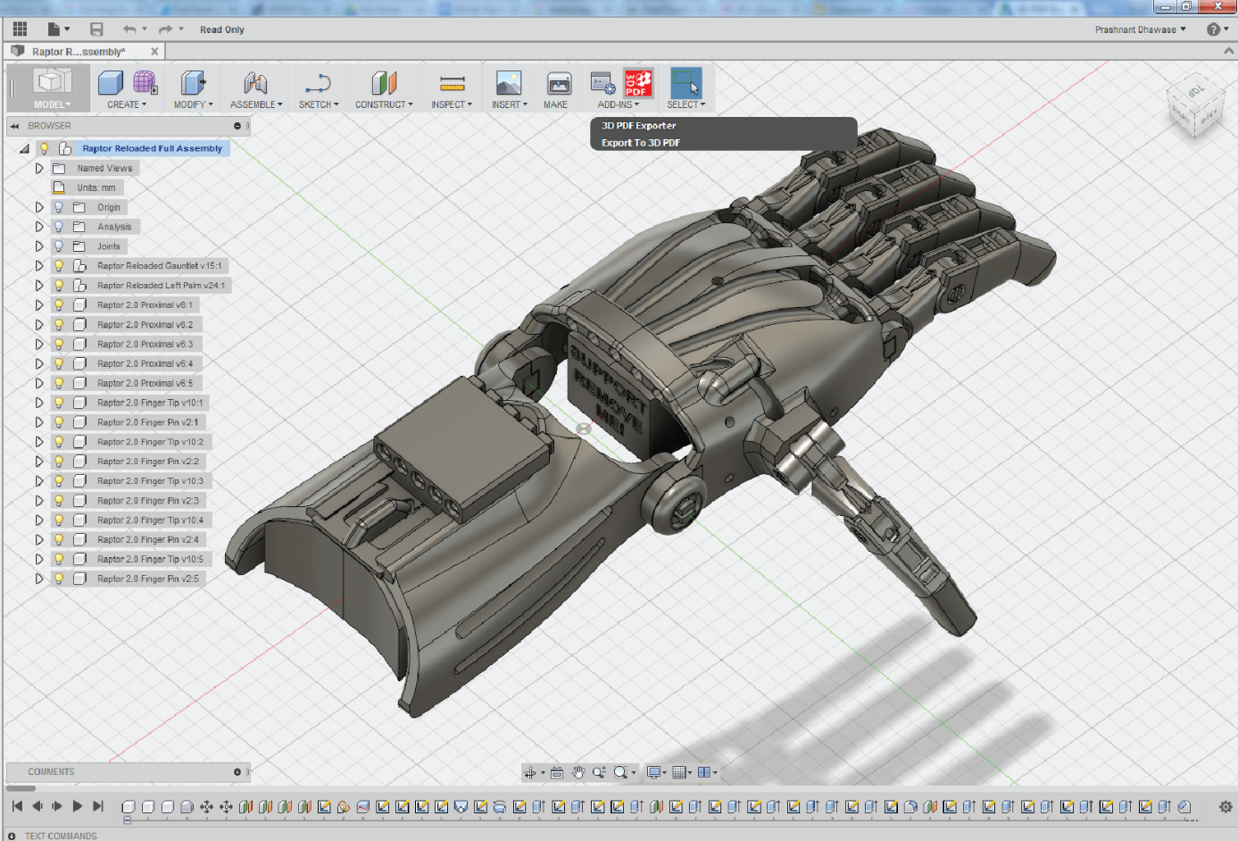Collapse the BROWSER panel arrows
The width and height of the screenshot is (1238, 841).
coord(15,126)
